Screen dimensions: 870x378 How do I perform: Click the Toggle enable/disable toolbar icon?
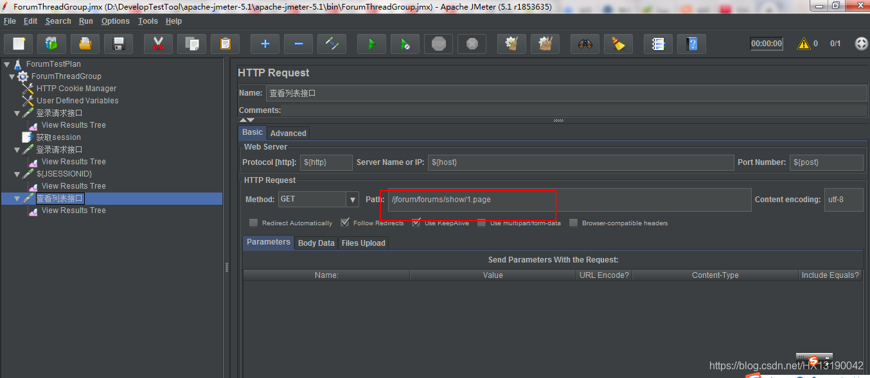[332, 44]
